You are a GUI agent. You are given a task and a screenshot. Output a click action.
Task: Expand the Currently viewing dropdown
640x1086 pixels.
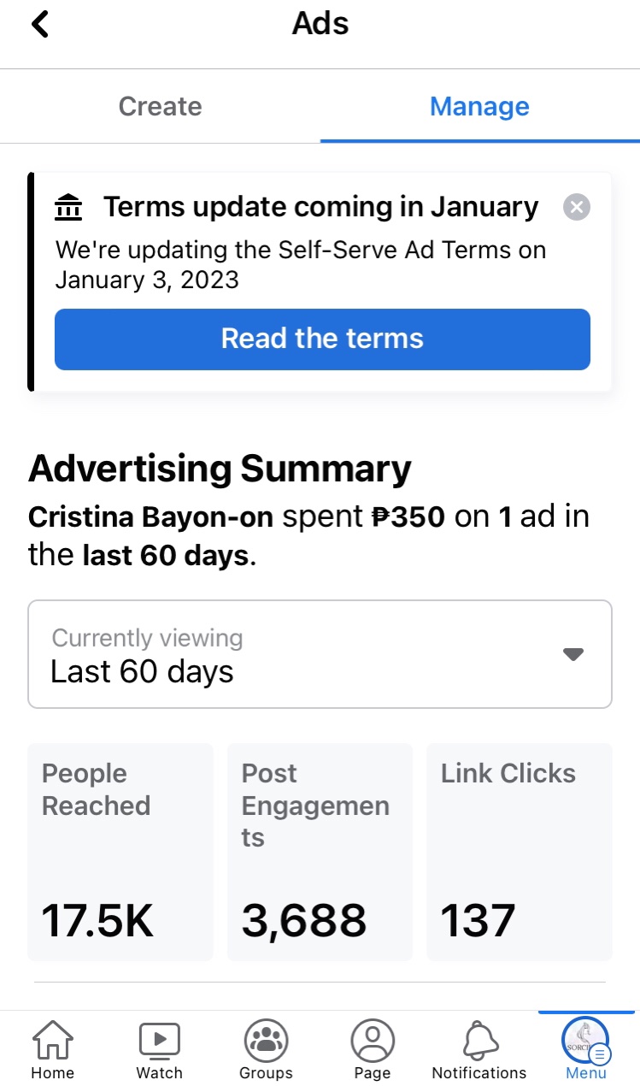point(320,654)
